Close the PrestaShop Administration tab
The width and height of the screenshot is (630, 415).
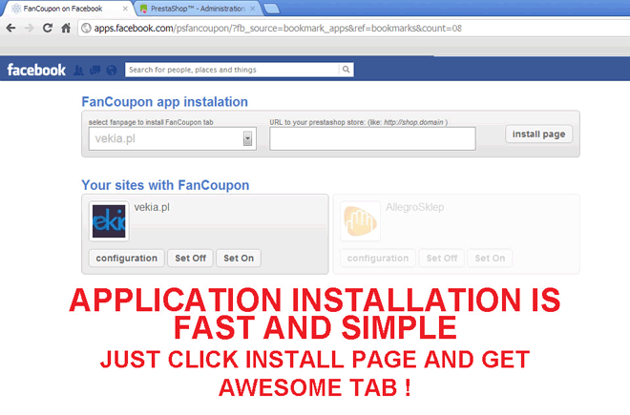point(252,9)
